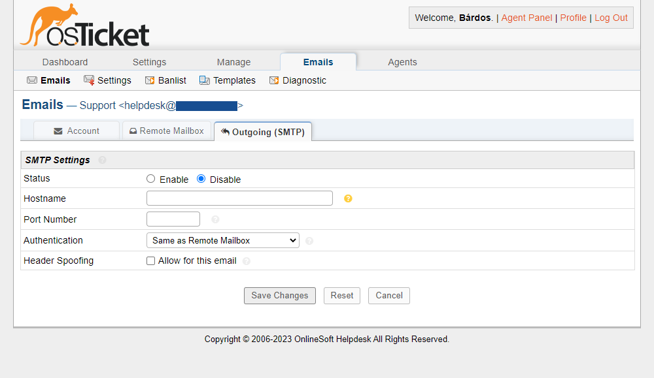
Task: Click help icon beside Port Number field
Action: click(x=215, y=219)
